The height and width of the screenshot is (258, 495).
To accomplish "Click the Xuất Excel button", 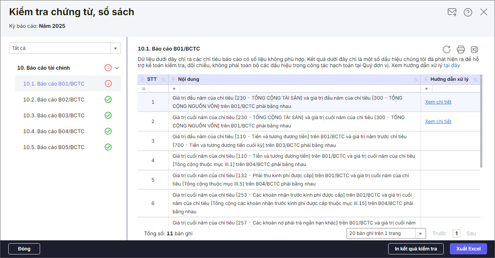I will click(x=468, y=249).
